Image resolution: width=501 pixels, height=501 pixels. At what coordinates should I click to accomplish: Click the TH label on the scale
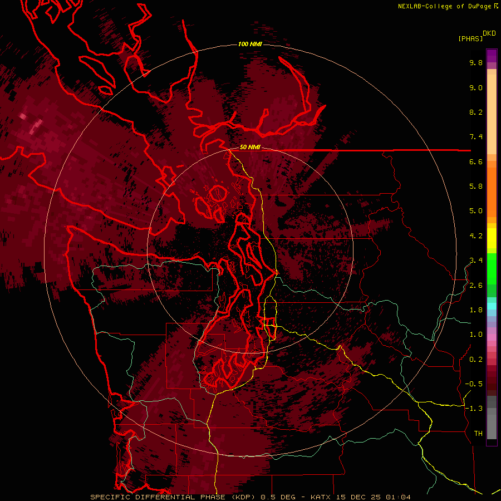(x=478, y=434)
